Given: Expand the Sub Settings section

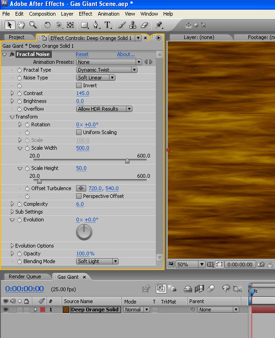Looking at the screenshot, I should [12, 212].
